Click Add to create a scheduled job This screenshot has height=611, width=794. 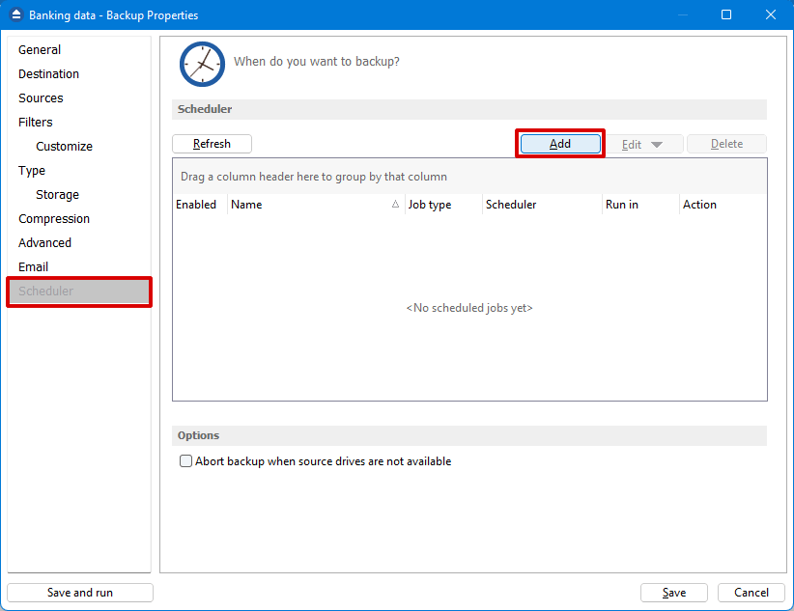(560, 143)
